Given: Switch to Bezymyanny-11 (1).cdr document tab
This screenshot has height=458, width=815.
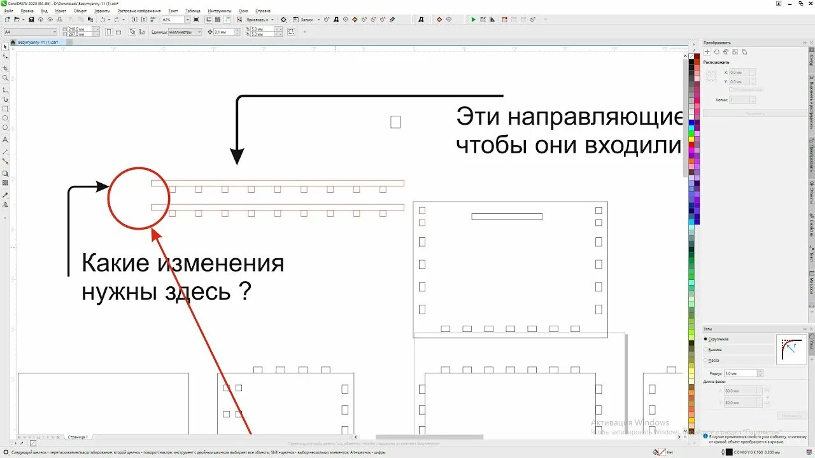Looking at the screenshot, I should coord(38,42).
